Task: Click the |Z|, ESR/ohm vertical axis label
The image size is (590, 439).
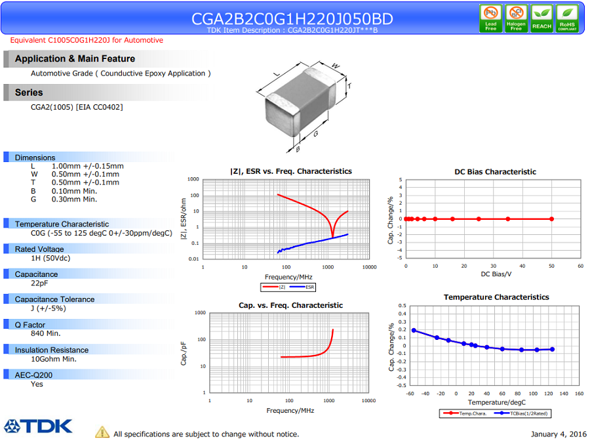Action: point(184,219)
